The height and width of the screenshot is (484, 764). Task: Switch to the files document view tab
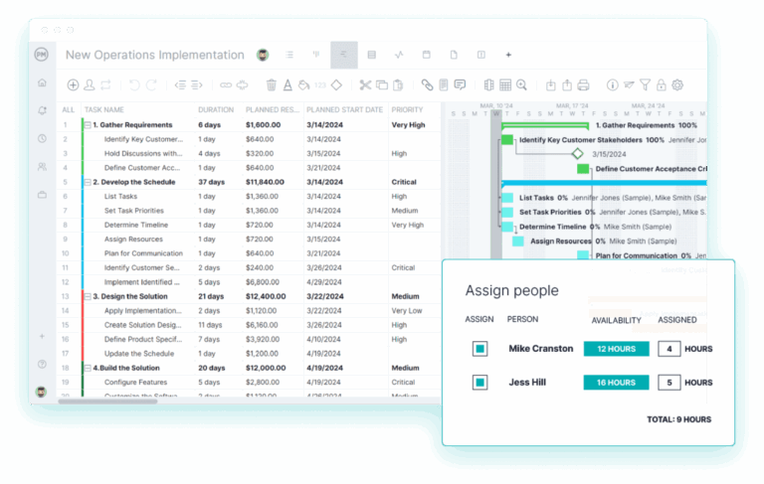454,55
